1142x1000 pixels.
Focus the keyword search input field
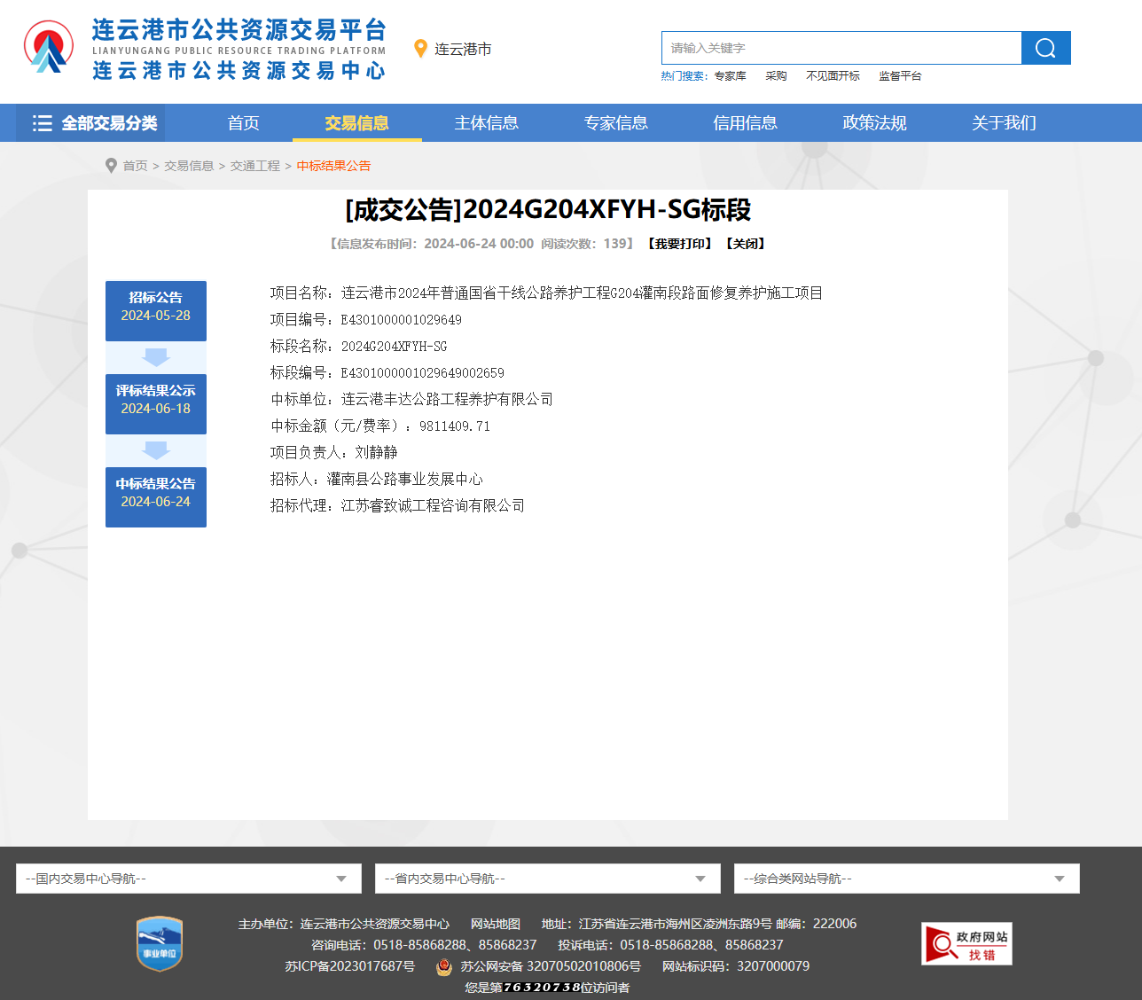click(841, 48)
